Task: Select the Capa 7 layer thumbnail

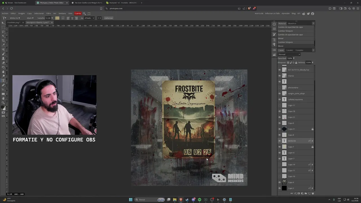Action: point(284,147)
